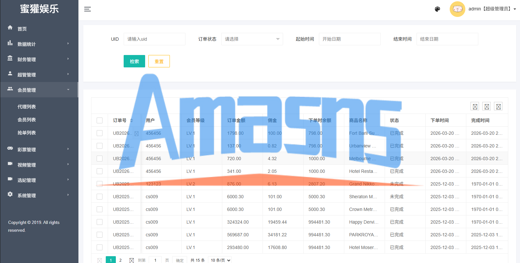Image resolution: width=520 pixels, height=263 pixels.
Task: Click the home icon beside 首页
Action: [10, 28]
